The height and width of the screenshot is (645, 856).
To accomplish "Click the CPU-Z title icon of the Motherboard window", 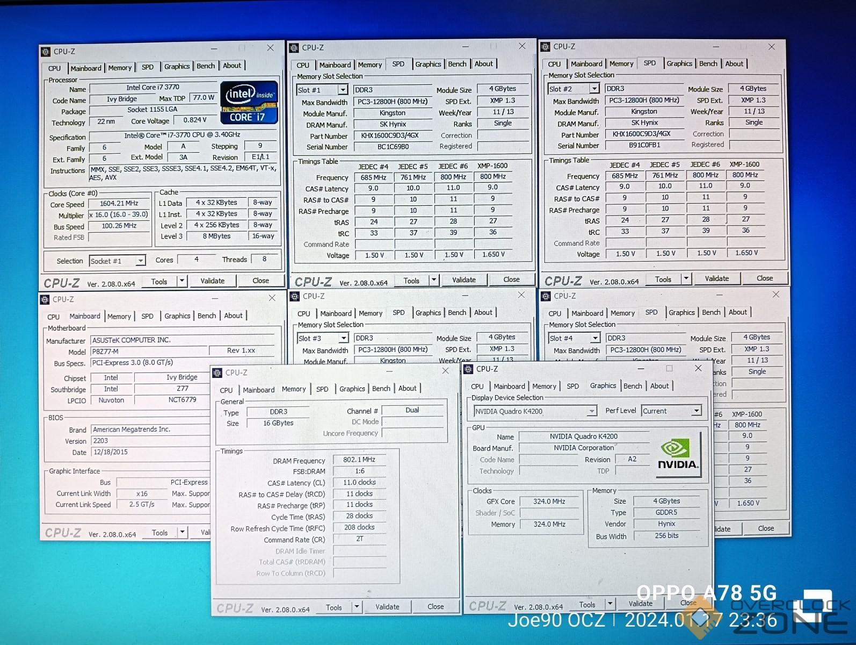I will [45, 299].
